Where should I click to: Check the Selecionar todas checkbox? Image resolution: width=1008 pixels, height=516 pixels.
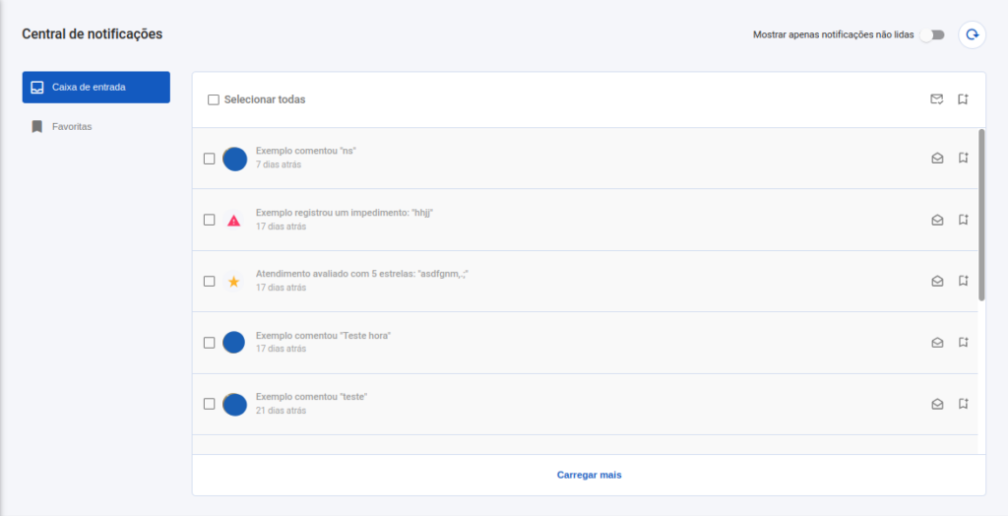coord(214,99)
